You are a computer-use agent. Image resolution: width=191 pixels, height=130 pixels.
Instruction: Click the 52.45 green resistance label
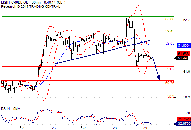pyautogui.click(x=170, y=31)
